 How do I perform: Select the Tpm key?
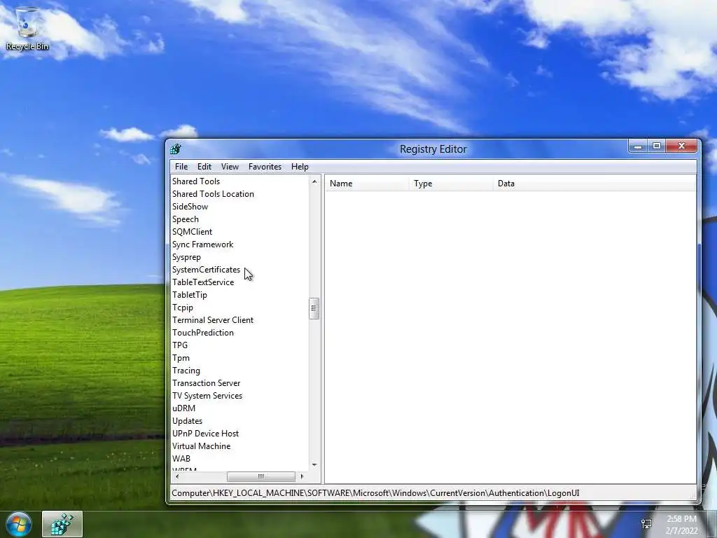[x=181, y=358]
